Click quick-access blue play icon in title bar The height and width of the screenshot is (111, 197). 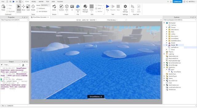point(14,2)
